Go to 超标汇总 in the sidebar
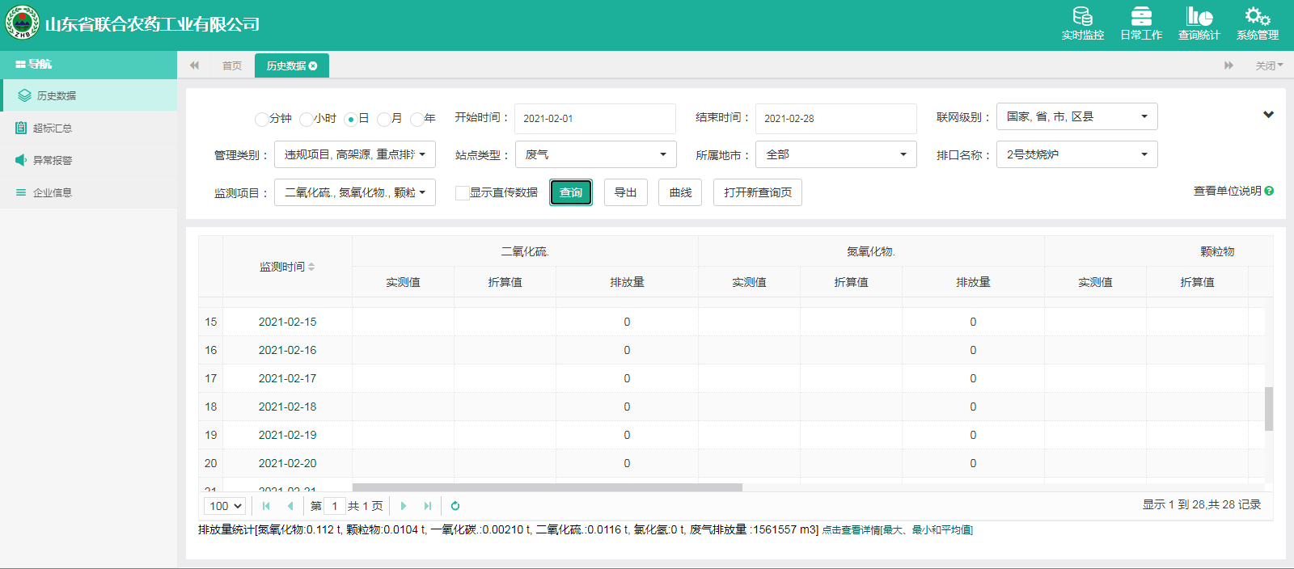 53,128
